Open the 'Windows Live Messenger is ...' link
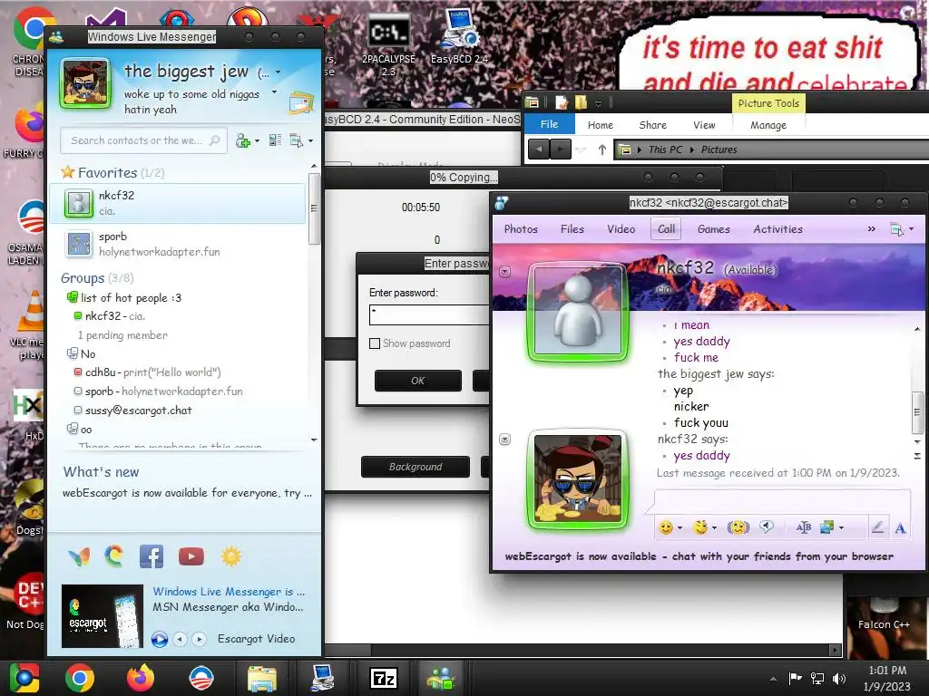This screenshot has width=929, height=696. 229,591
